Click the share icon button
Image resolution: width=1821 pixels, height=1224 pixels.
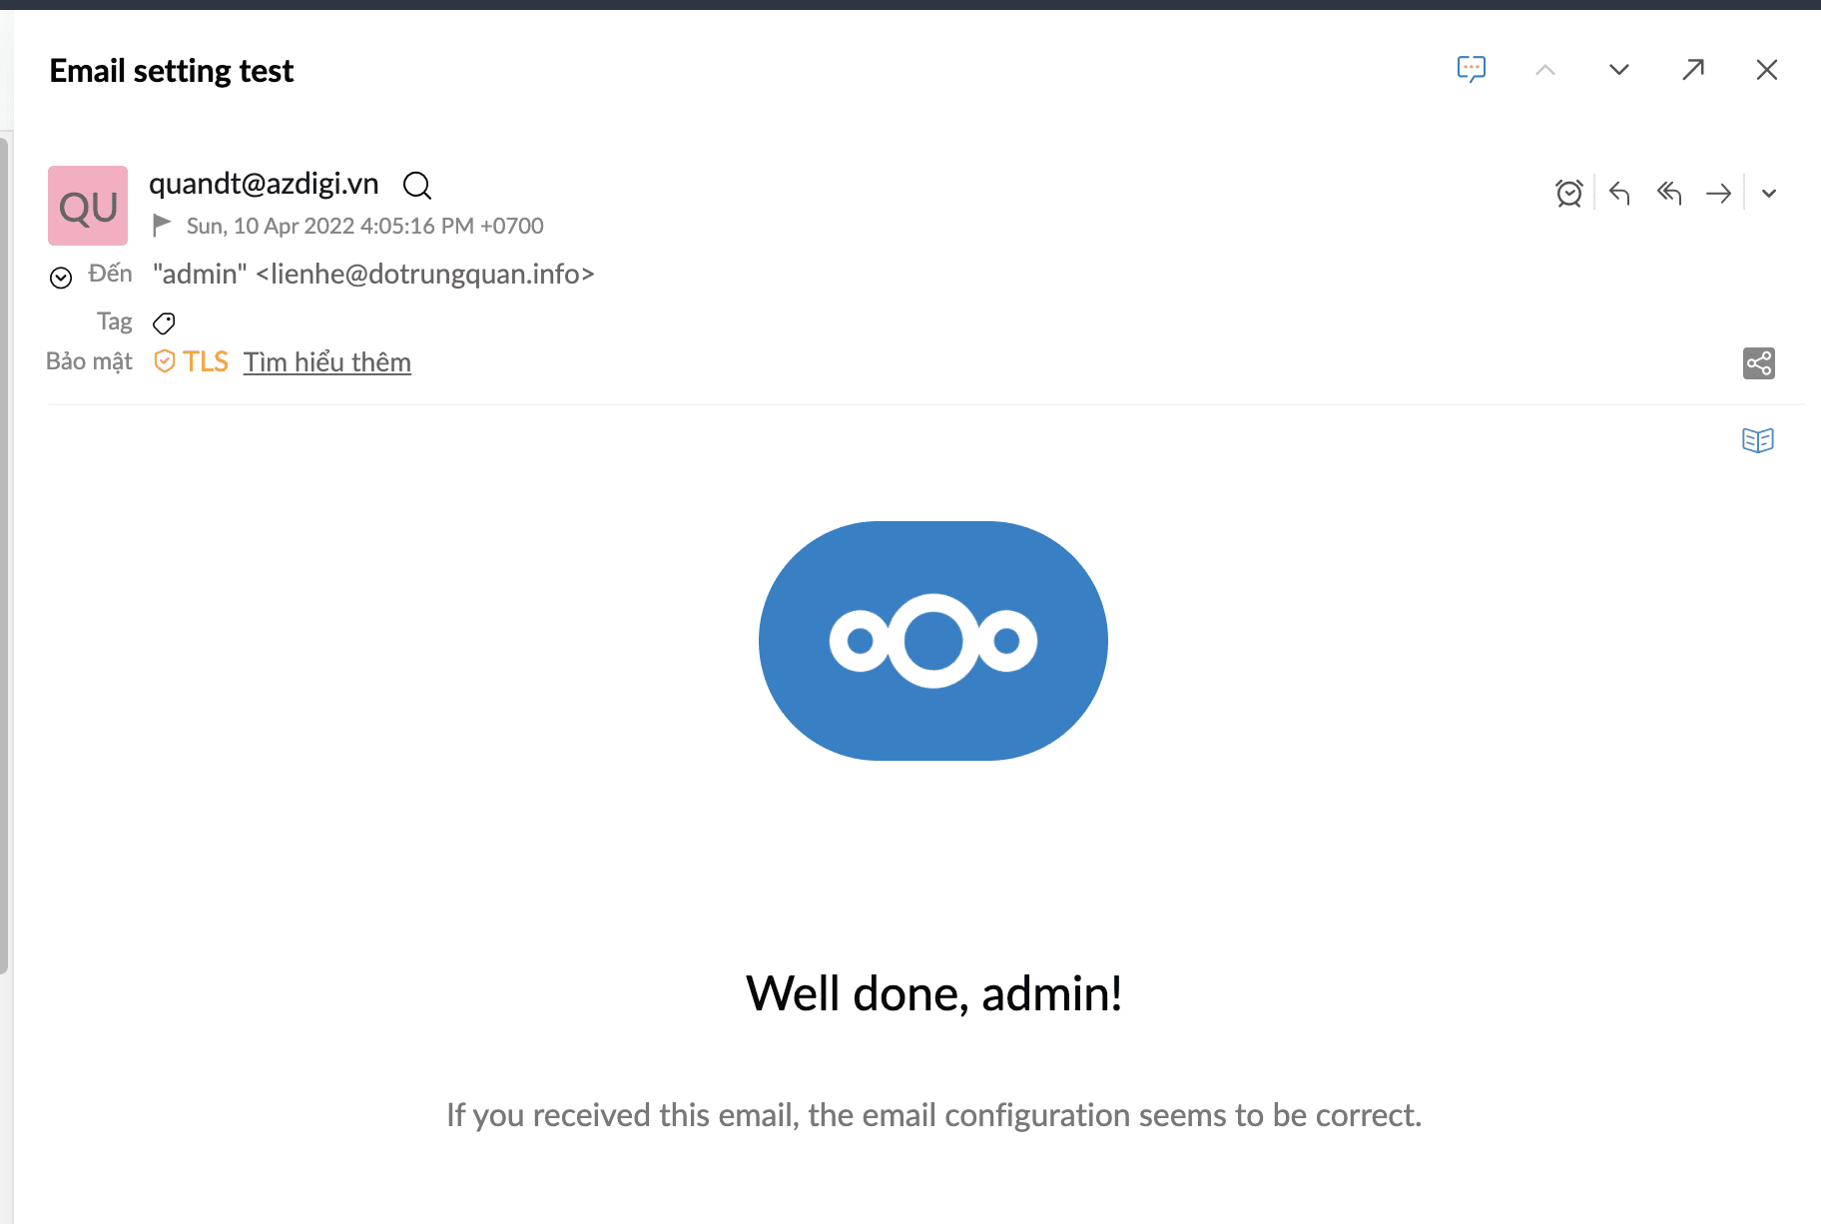pos(1759,363)
